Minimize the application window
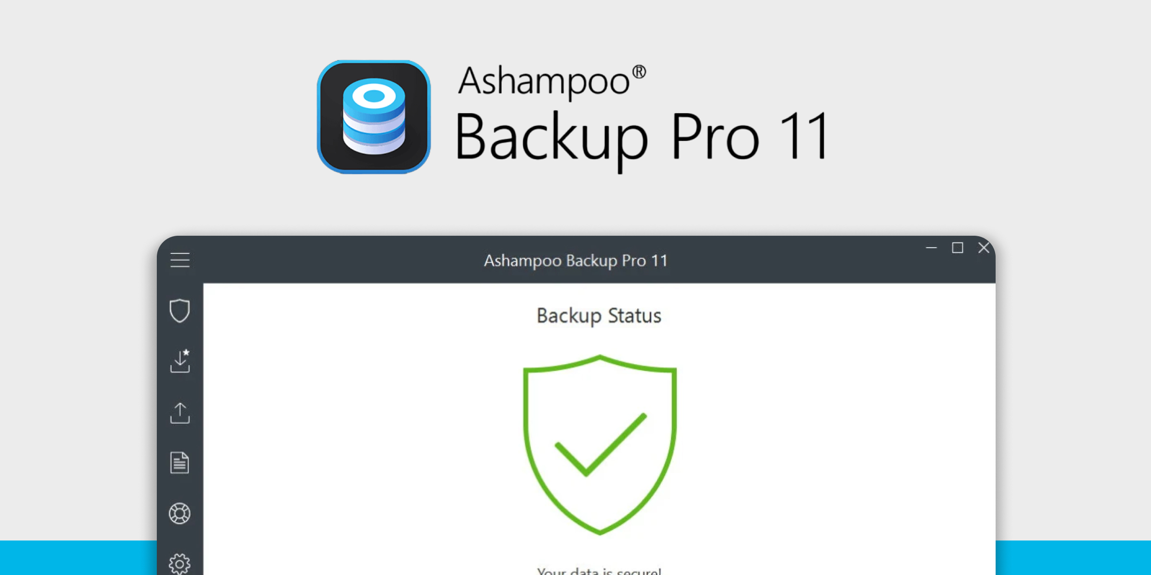Viewport: 1151px width, 575px height. (x=932, y=248)
